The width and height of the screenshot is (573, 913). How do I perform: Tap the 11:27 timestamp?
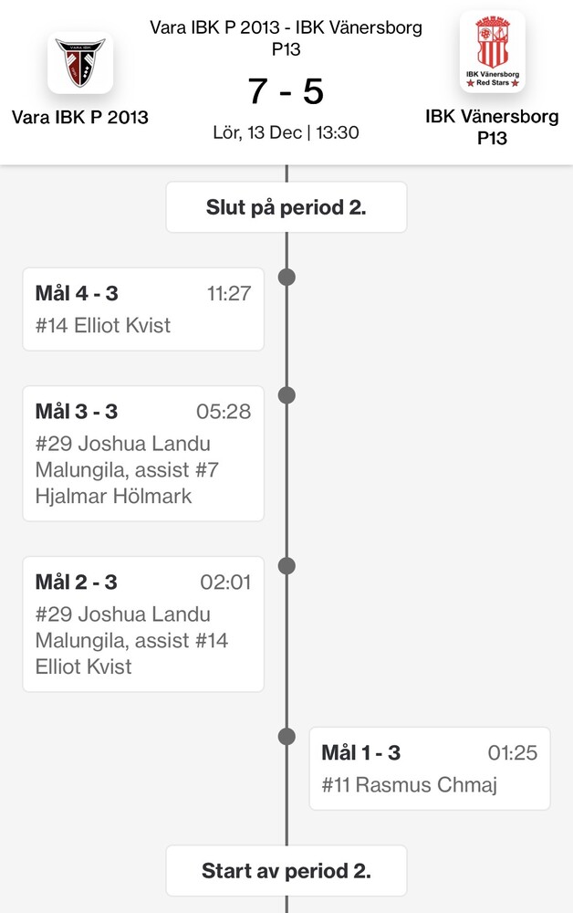229,293
